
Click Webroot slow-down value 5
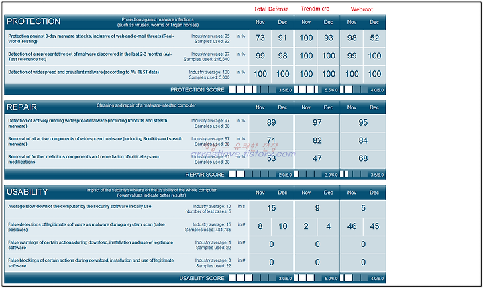(x=363, y=208)
